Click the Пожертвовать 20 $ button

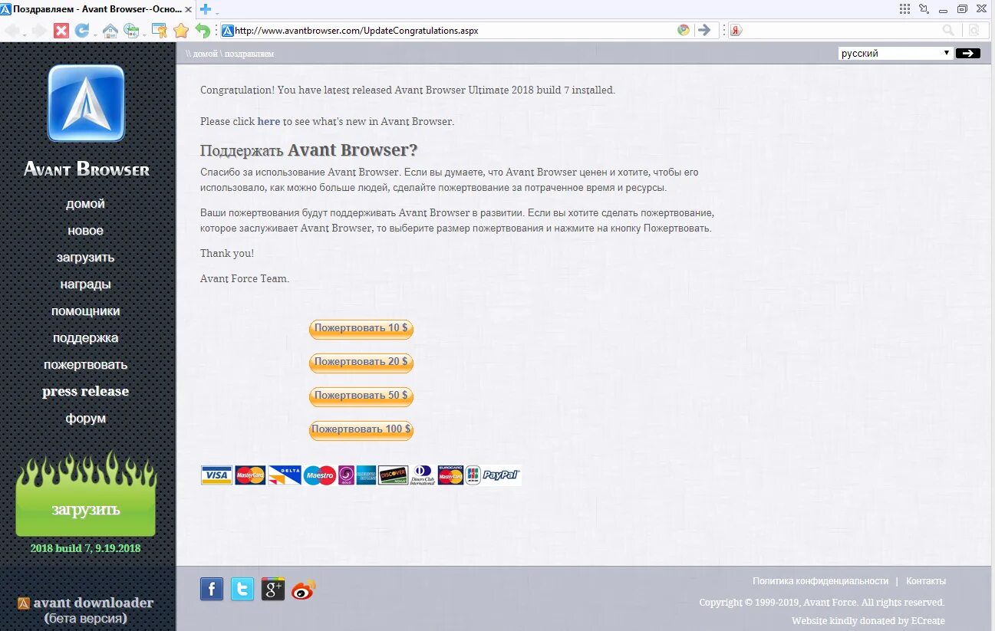(361, 362)
